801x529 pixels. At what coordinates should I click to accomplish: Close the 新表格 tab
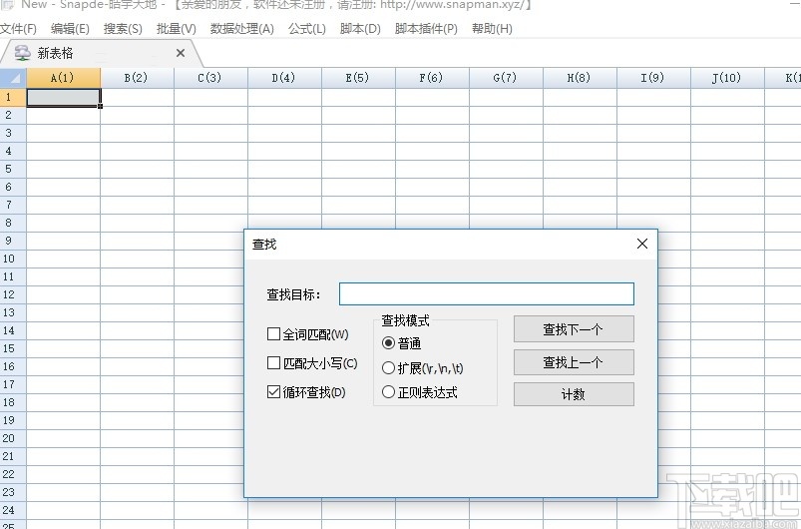(x=181, y=53)
